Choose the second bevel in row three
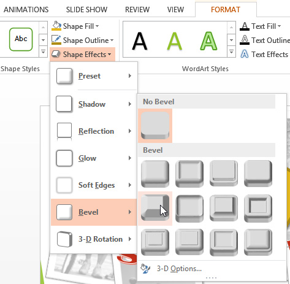The width and height of the screenshot is (290, 284). pyautogui.click(x=189, y=242)
